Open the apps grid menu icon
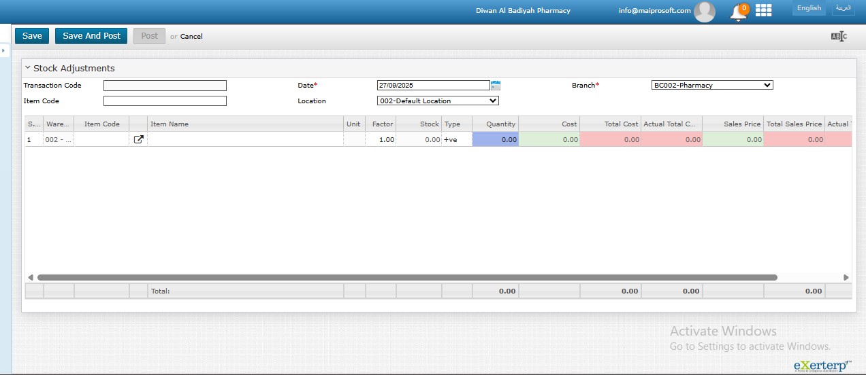Screen dimensions: 866x375 coord(763,10)
